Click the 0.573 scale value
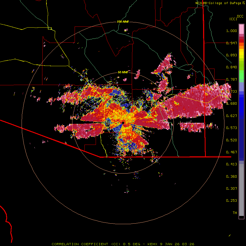The image size is (246, 246). coord(232,128)
